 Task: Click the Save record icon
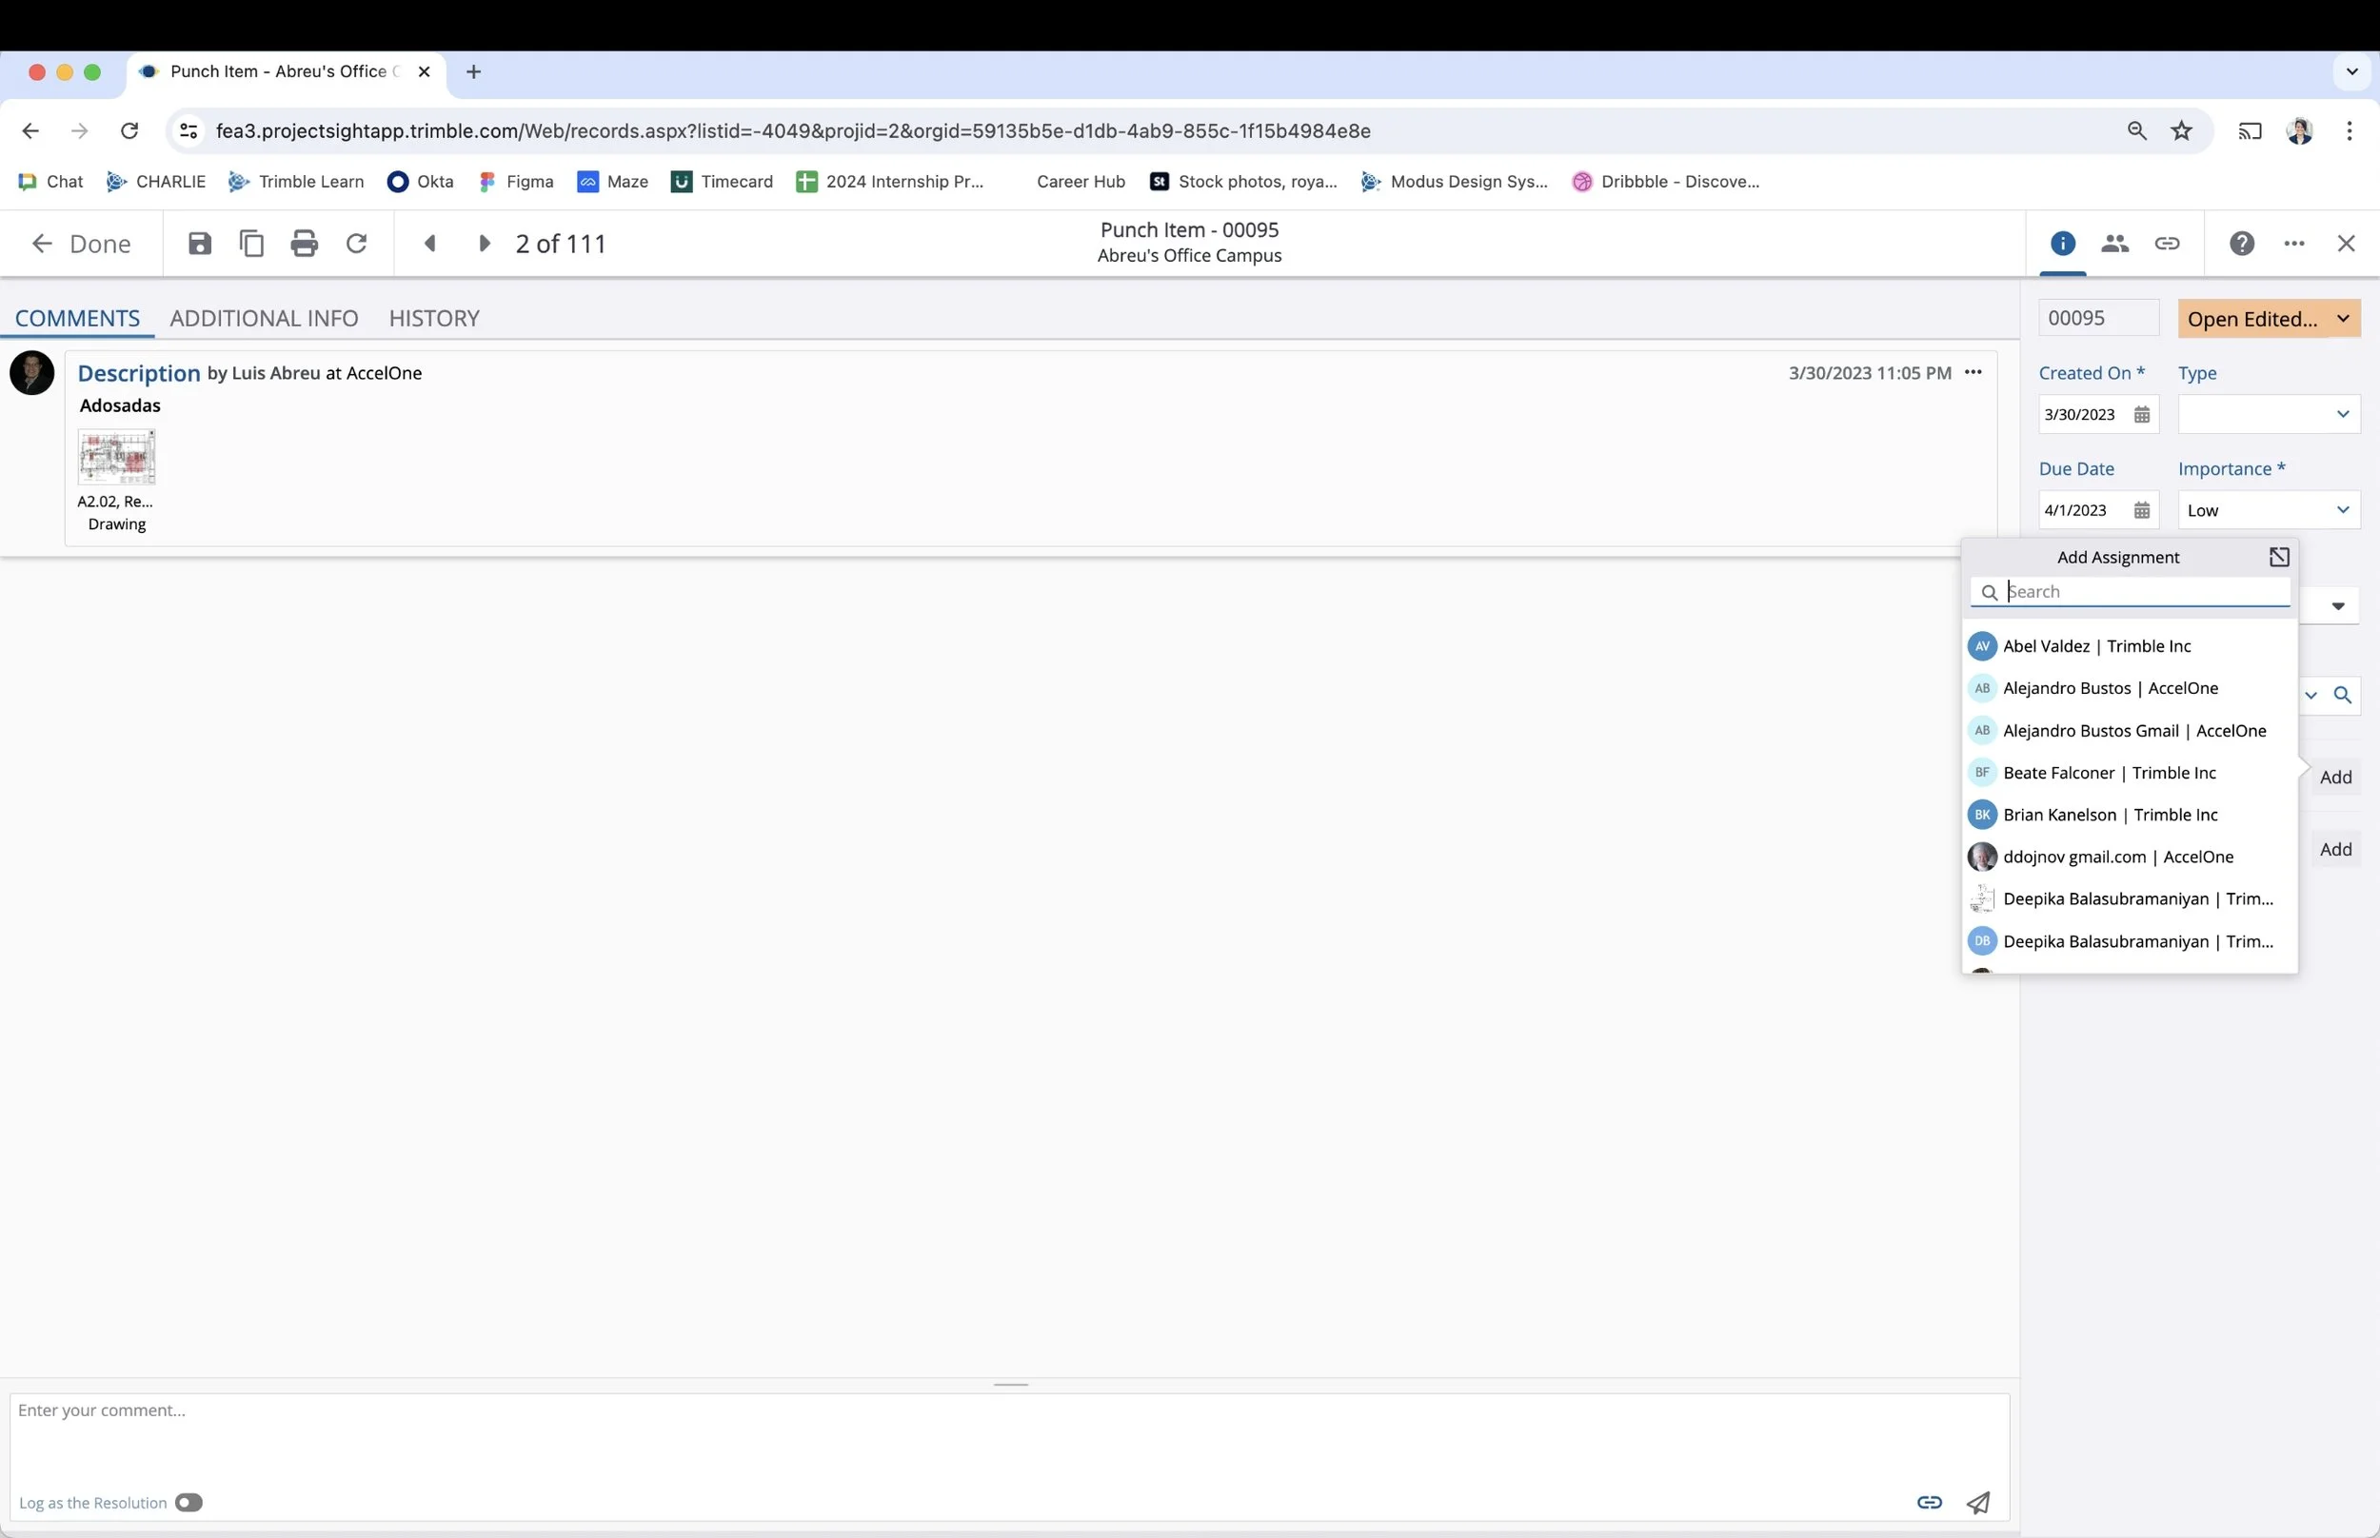[x=200, y=244]
